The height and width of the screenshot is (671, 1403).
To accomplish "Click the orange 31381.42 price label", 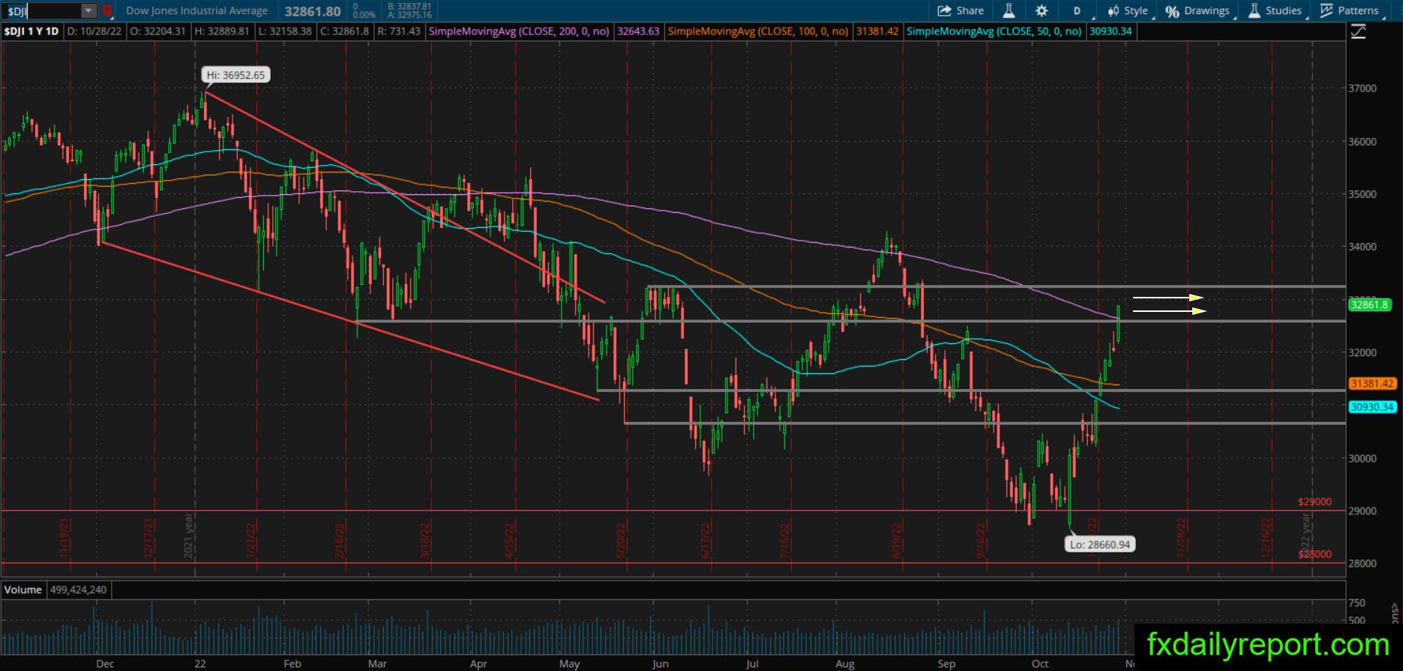I will [1372, 383].
